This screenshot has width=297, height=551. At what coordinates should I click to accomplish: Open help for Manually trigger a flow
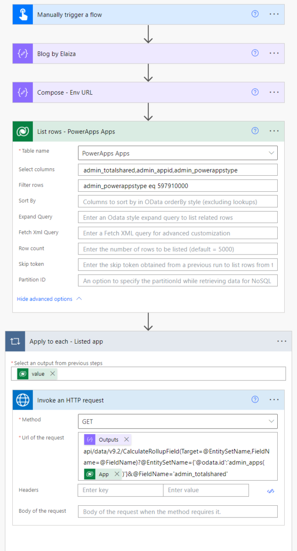click(x=255, y=14)
